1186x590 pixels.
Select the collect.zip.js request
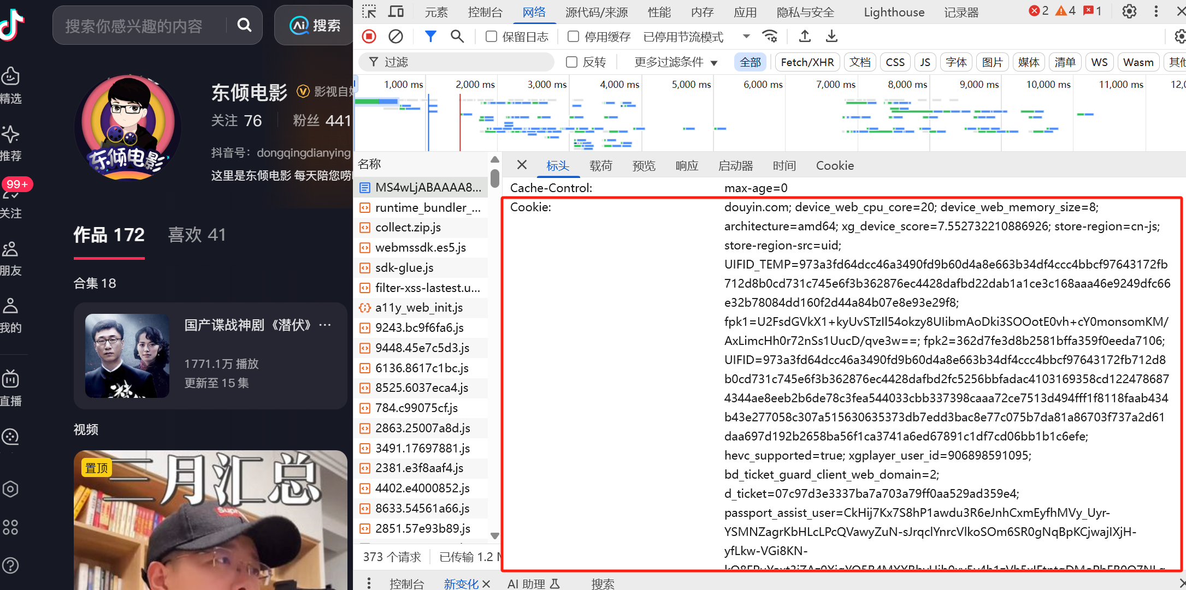coord(408,228)
